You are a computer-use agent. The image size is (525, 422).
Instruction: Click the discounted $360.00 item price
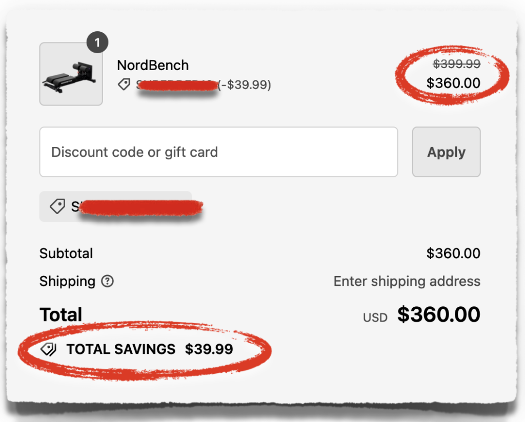453,83
